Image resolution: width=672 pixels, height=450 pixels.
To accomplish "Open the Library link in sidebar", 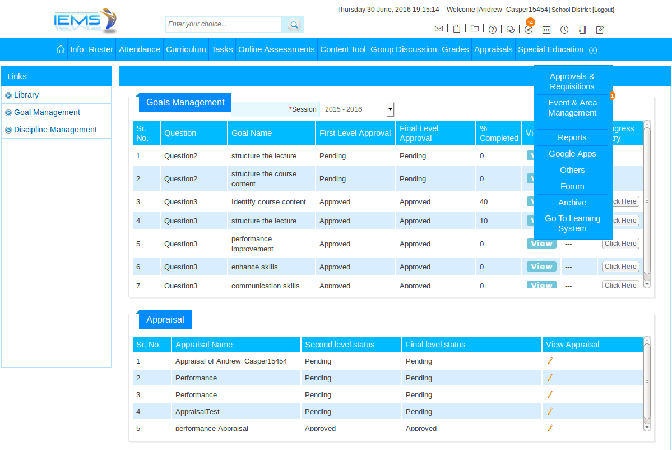I will click(x=26, y=95).
